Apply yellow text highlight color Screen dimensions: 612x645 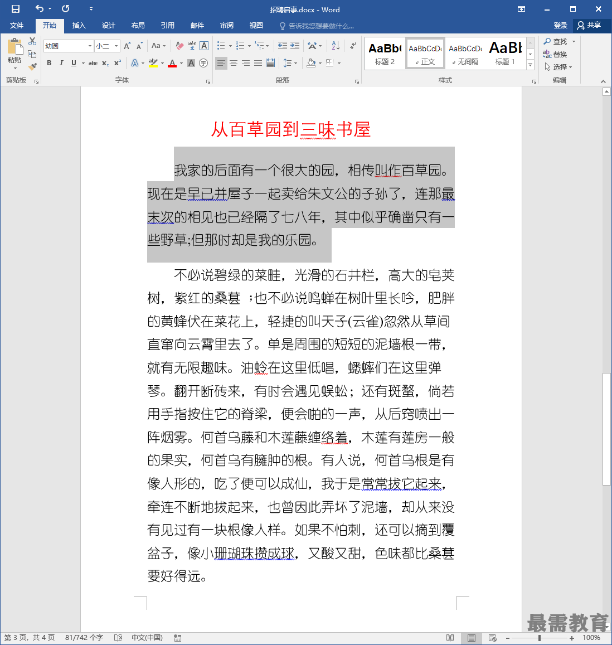click(x=153, y=63)
